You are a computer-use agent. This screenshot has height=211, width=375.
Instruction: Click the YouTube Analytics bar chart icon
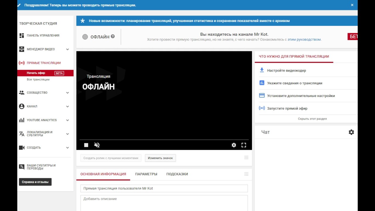pos(22,120)
